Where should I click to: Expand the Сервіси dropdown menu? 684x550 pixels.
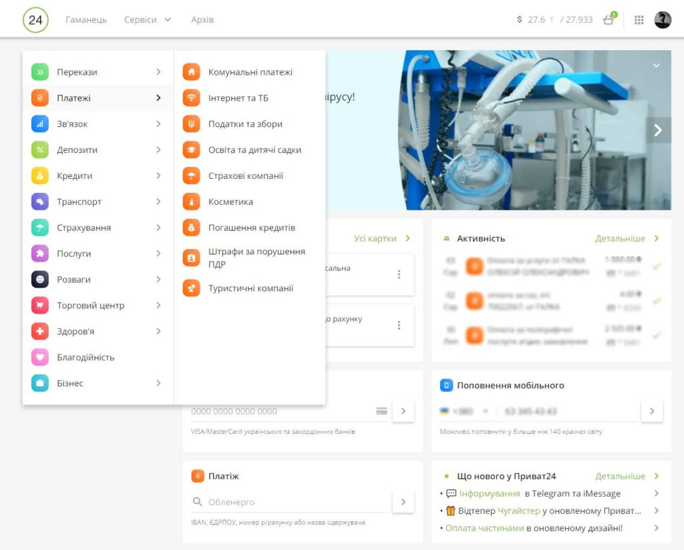148,19
